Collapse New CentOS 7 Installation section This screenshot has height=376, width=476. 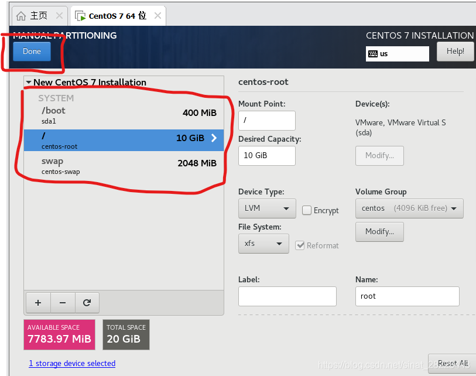[x=29, y=82]
